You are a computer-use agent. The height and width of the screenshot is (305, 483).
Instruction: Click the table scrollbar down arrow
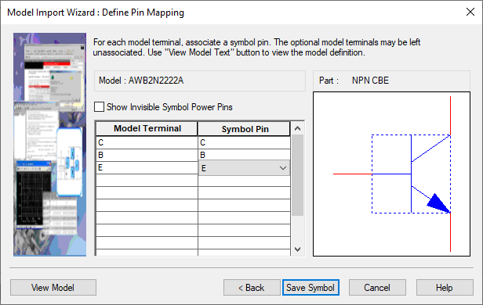coord(298,249)
